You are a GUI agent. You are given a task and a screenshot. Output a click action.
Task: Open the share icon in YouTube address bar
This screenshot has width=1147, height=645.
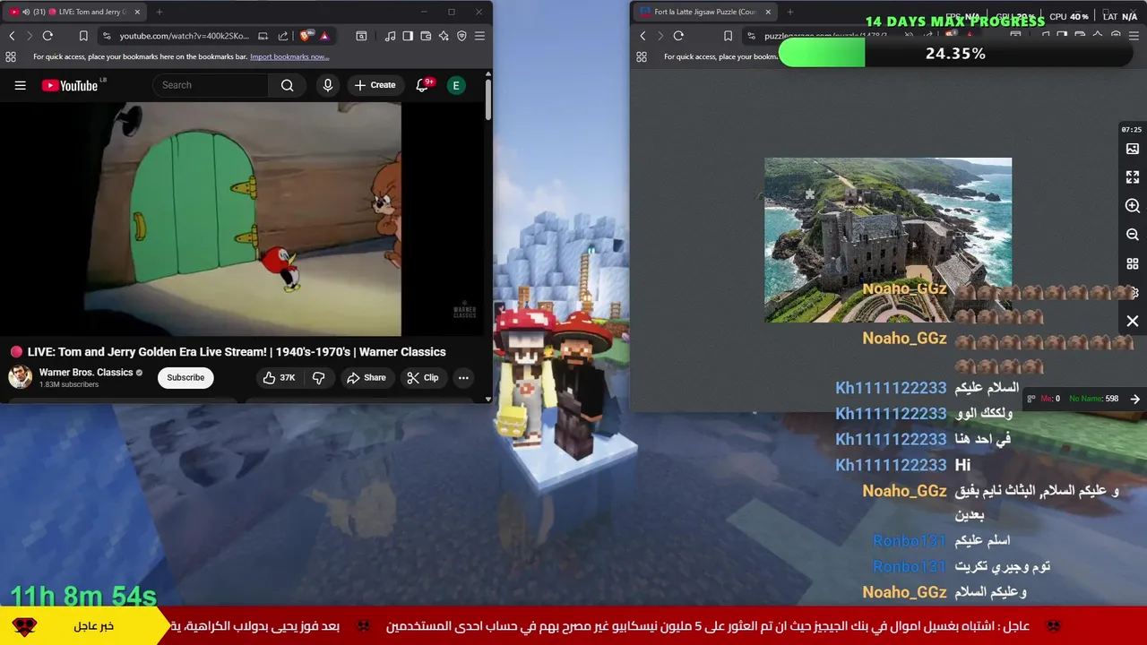point(283,36)
